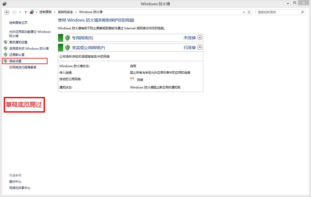Open the address bar history dropdown
Image resolution: width=311 pixels, height=197 pixels.
pyautogui.click(x=244, y=12)
